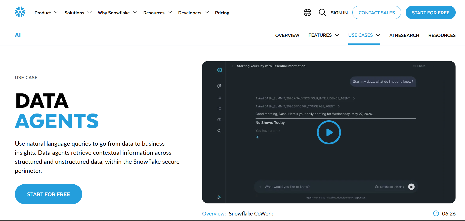Viewport: 465px width, 221px height.
Task: Click the CONTACT SALES button
Action: 376,13
